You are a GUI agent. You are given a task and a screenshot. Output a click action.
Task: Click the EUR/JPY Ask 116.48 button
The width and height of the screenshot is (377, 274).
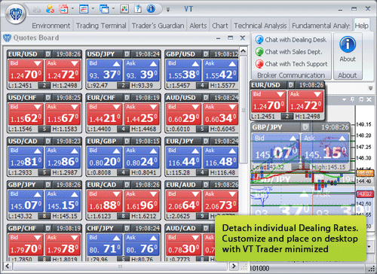click(221, 157)
